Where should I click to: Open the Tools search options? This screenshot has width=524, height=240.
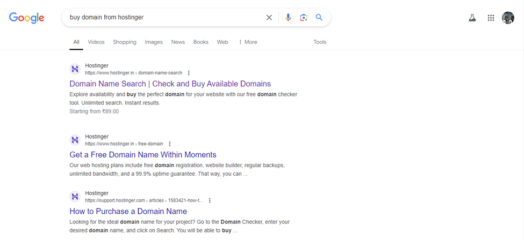click(320, 42)
